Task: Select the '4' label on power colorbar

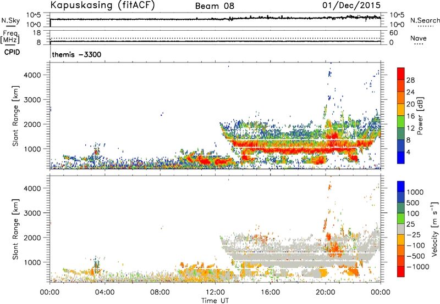Action: pos(408,152)
